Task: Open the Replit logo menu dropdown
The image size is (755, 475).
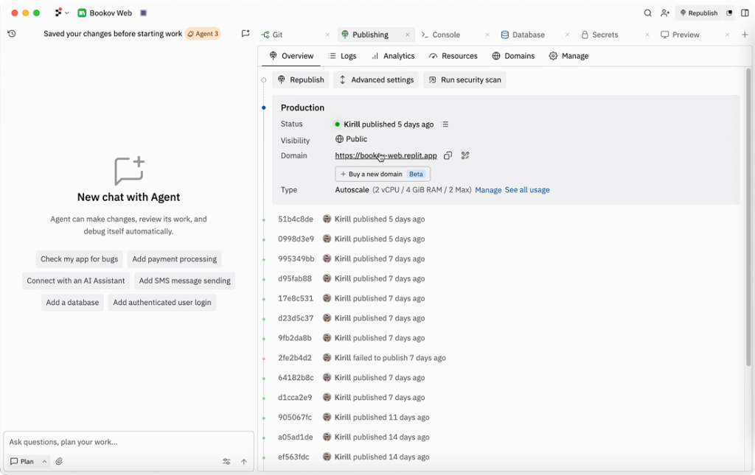Action: pos(61,13)
